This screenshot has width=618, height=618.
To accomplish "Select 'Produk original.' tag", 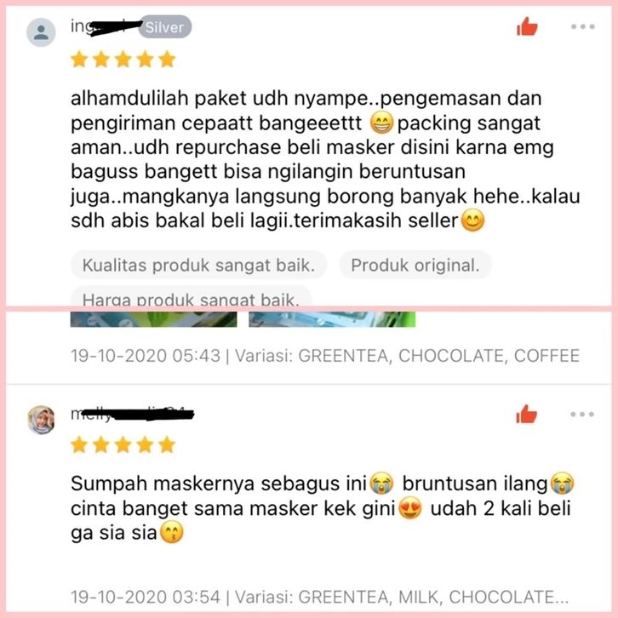I will (x=415, y=265).
